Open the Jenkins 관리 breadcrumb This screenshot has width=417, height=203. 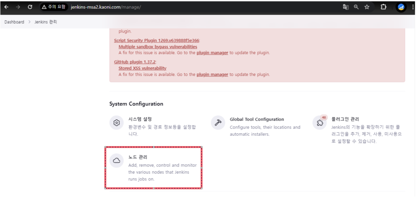point(46,22)
